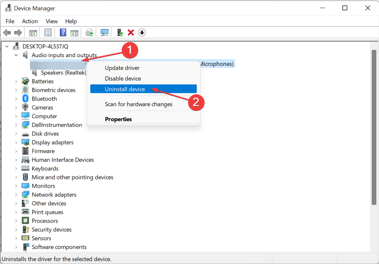Click the Other devices question icon

point(25,203)
